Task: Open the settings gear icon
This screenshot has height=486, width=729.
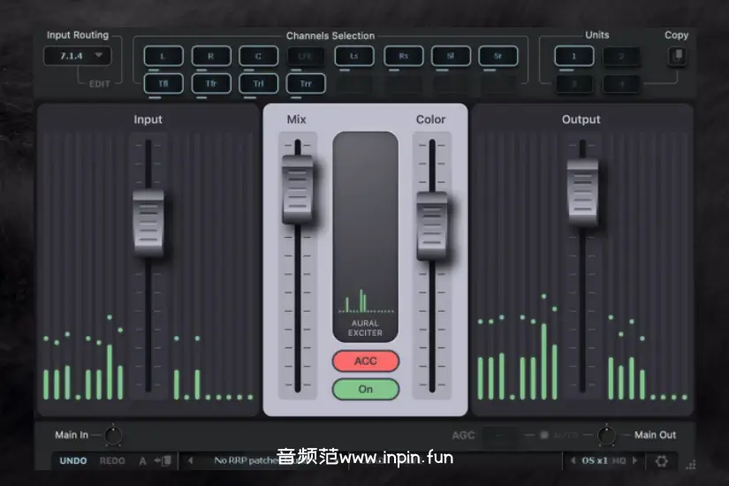Action: [x=662, y=461]
